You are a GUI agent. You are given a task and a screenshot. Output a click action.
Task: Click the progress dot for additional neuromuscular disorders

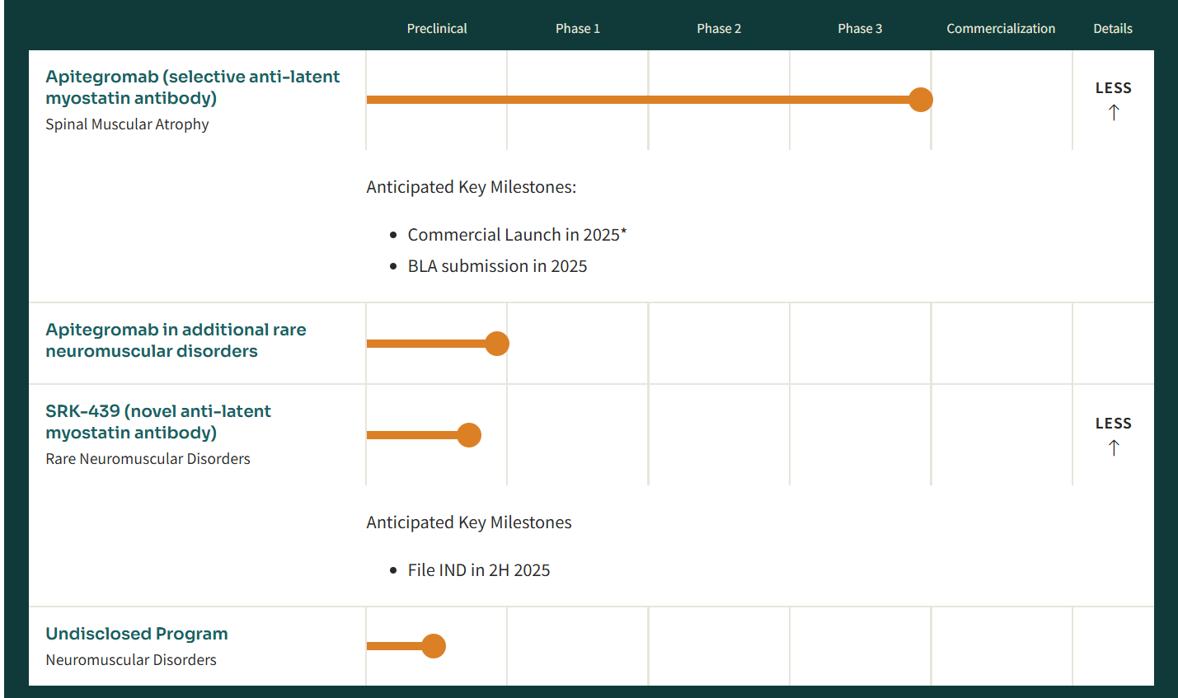pos(497,344)
